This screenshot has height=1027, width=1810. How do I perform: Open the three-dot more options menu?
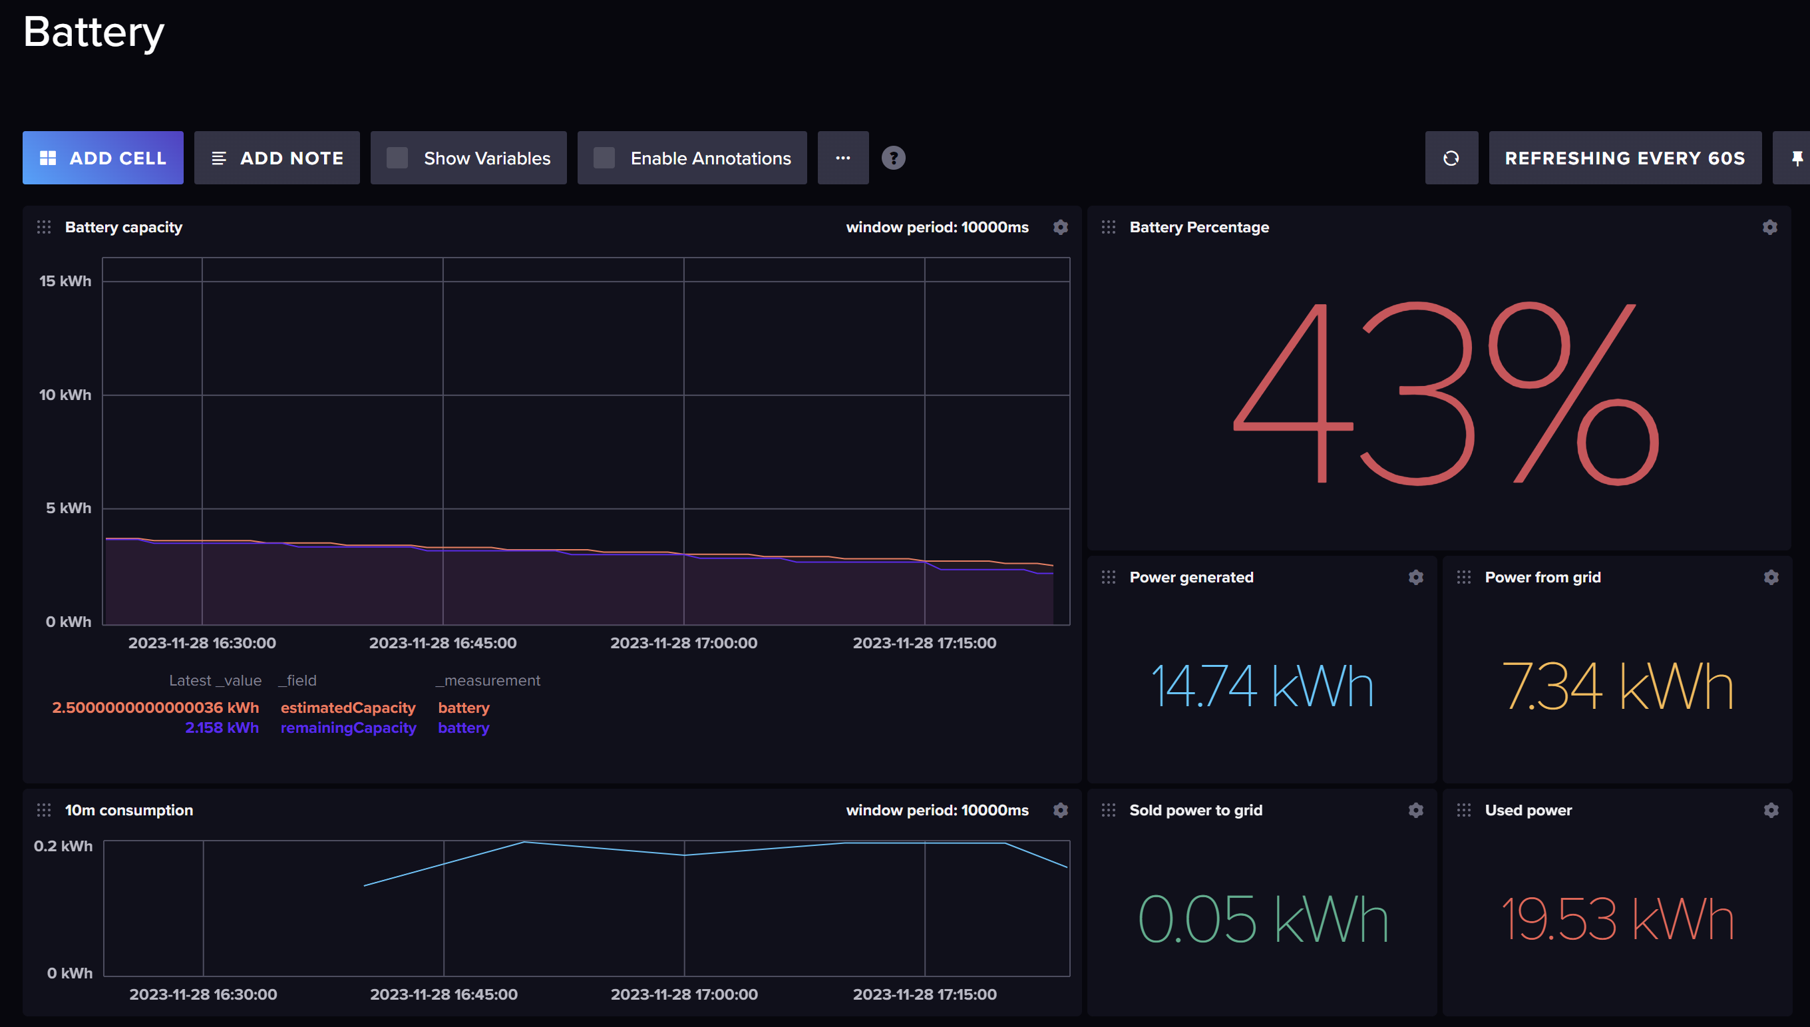pos(842,158)
